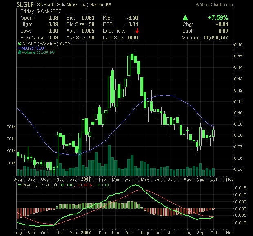Click the 0.015 MACD axis label
The image size is (253, 236).
tap(241, 188)
